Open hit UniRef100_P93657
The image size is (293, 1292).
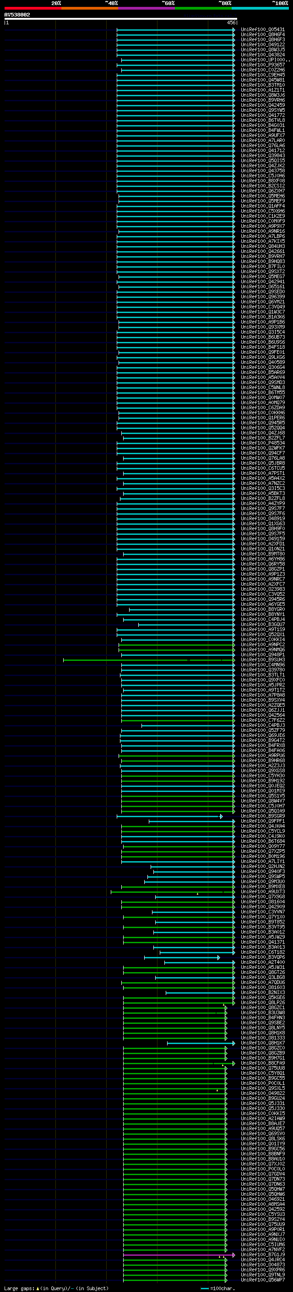(262, 65)
